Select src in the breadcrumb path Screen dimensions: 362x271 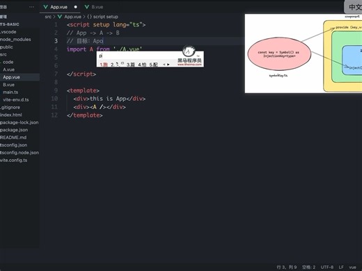48,17
